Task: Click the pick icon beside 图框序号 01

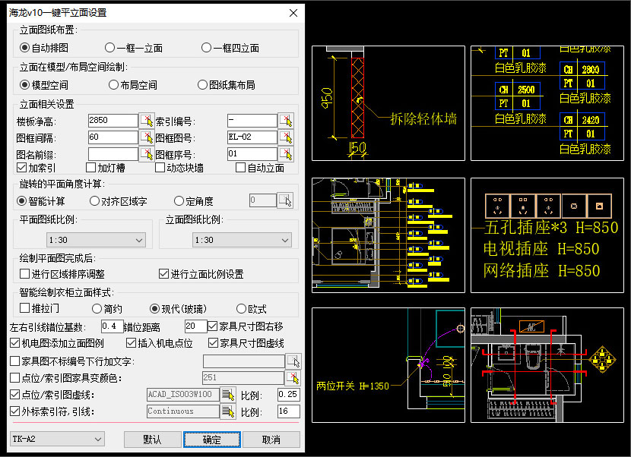Action: [x=287, y=155]
